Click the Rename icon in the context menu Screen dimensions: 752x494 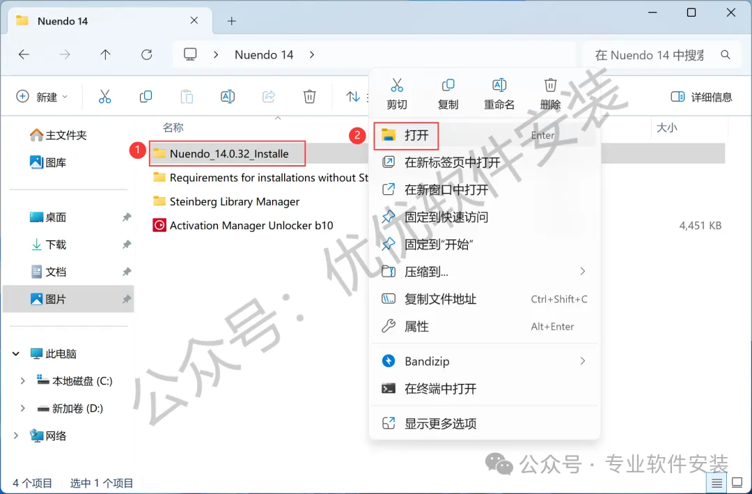tap(499, 86)
